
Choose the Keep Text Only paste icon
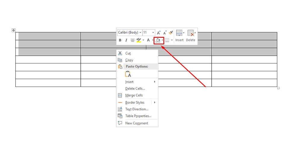click(x=128, y=74)
